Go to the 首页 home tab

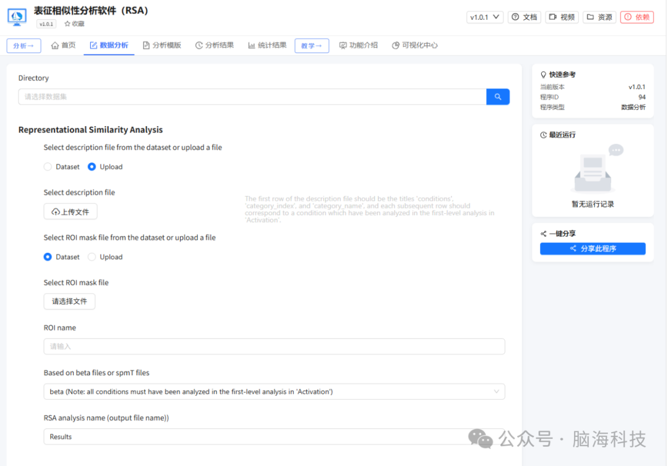[x=64, y=45]
